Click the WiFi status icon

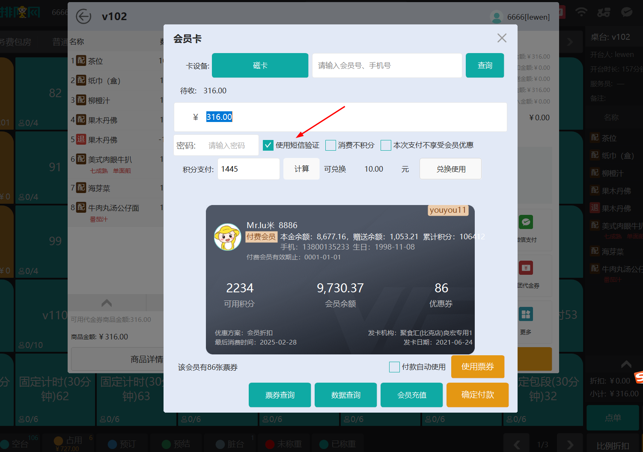[581, 12]
